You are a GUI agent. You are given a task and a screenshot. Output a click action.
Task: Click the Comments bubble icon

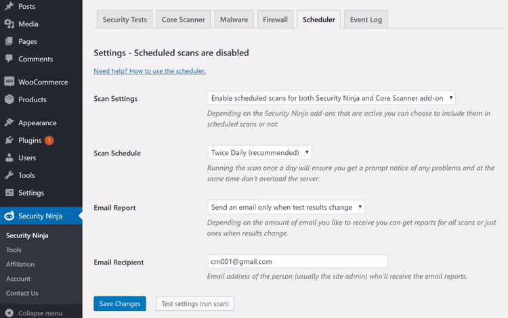coord(9,59)
